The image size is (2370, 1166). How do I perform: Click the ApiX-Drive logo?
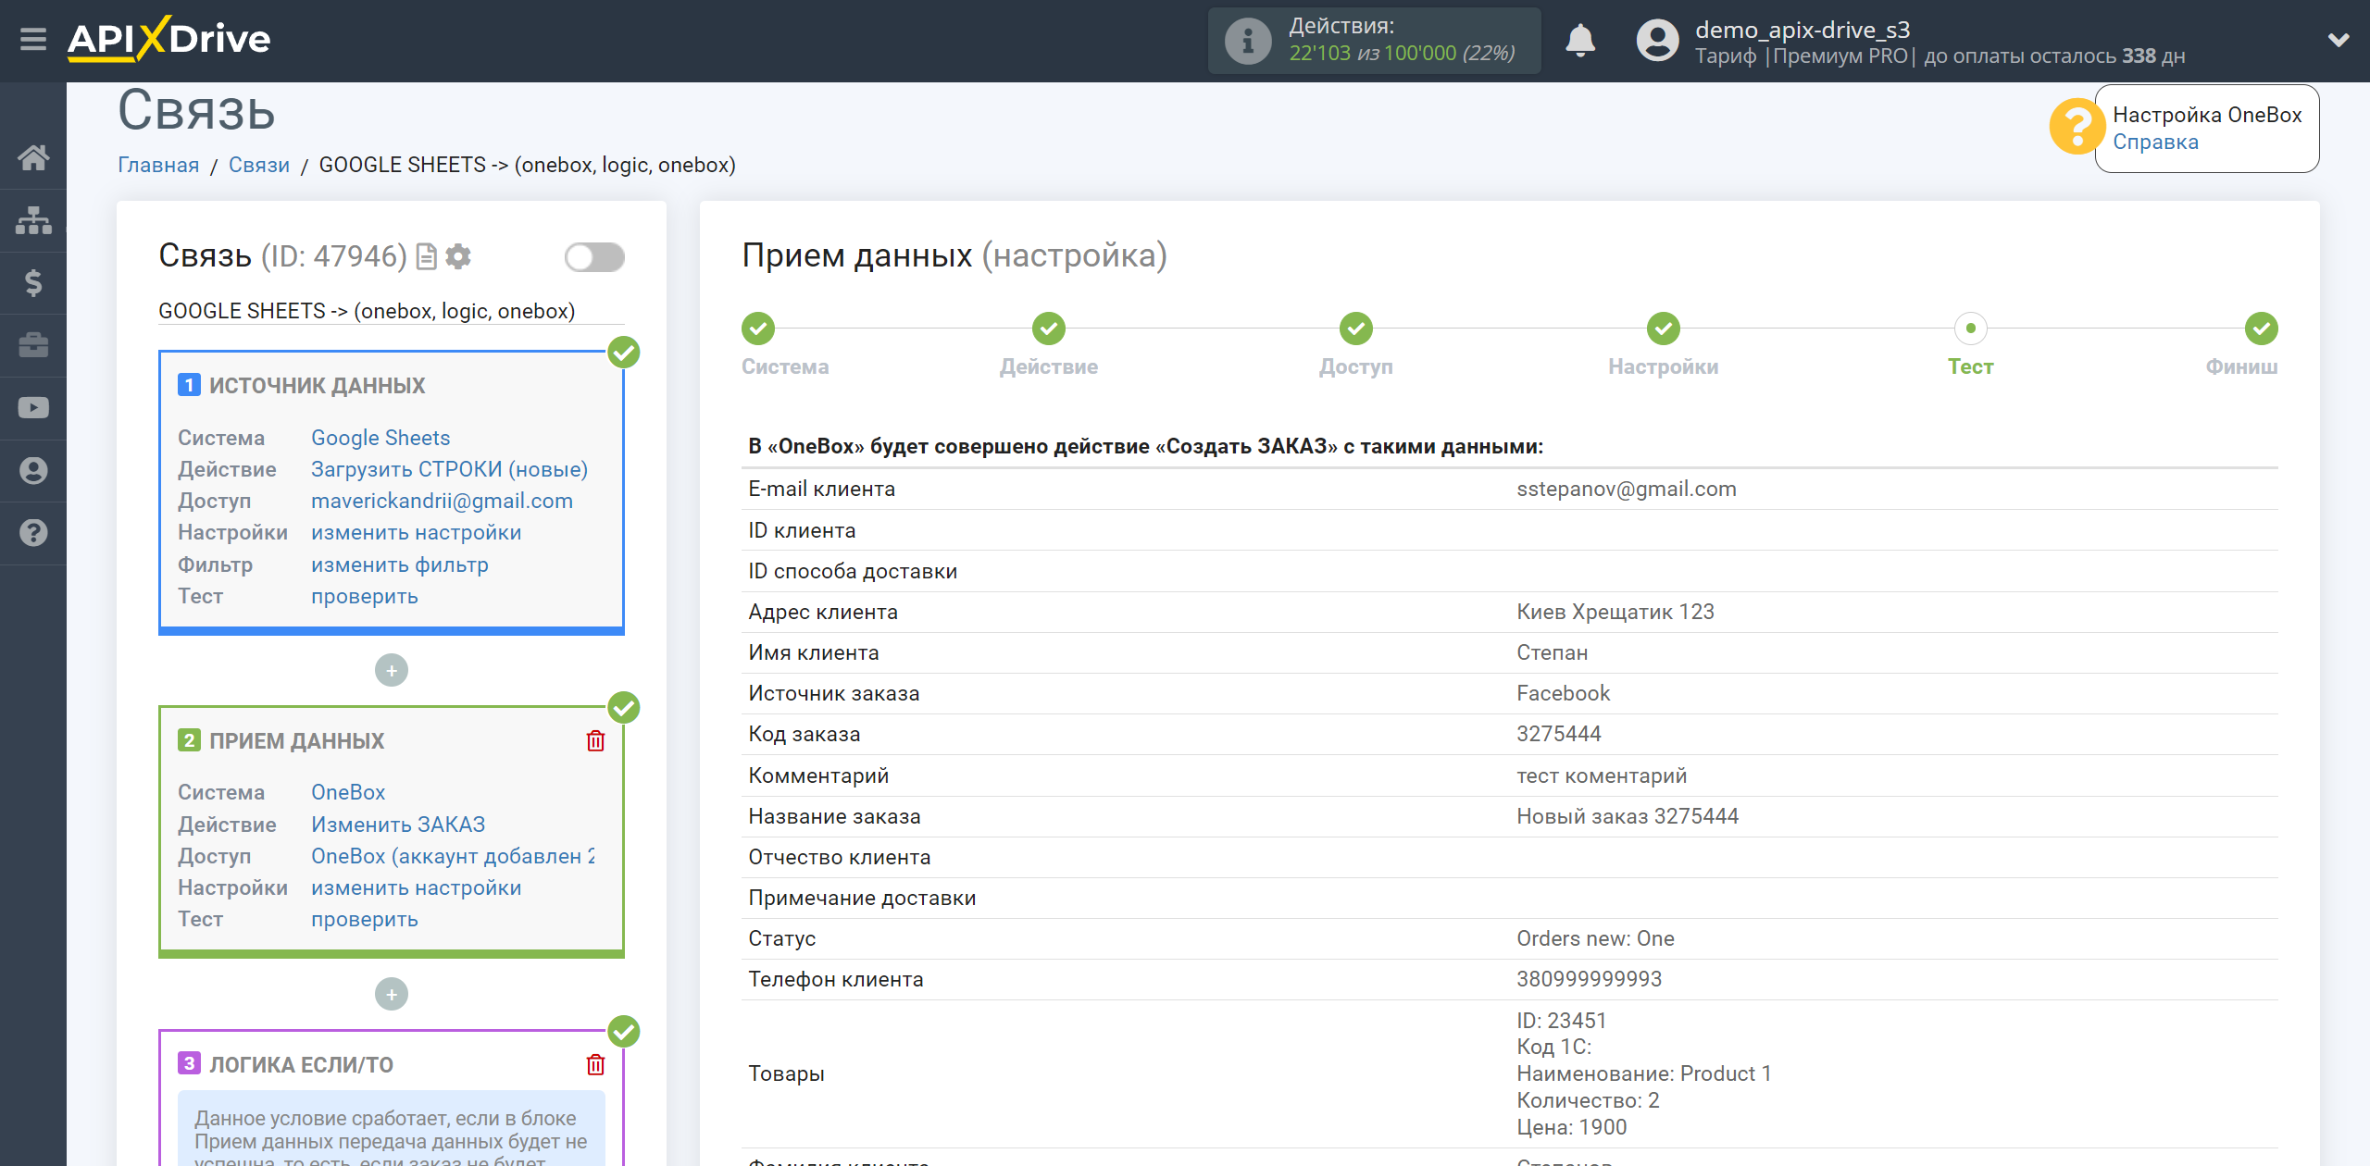pos(168,40)
